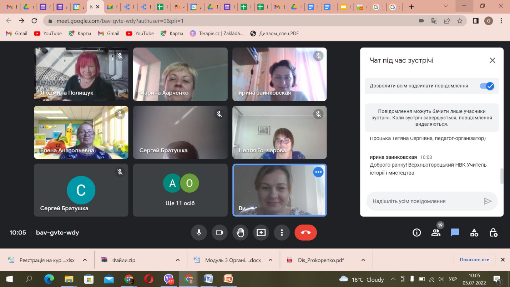
Task: Show the participants list with 19 badge
Action: click(x=436, y=233)
